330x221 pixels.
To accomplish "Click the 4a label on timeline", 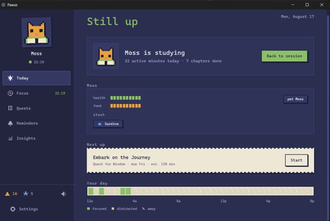I will (x=135, y=201).
